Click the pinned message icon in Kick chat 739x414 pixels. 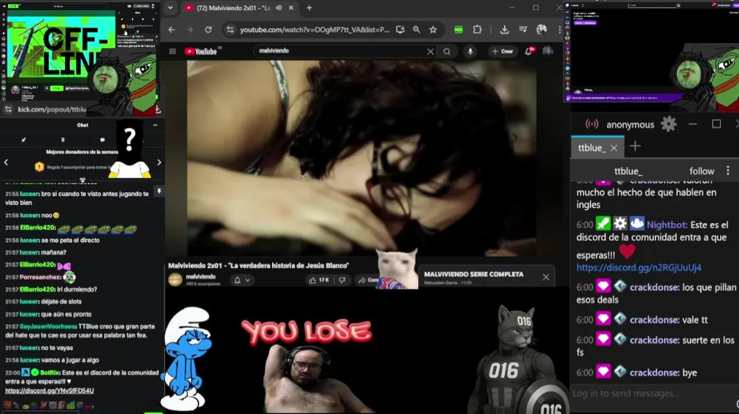159,191
